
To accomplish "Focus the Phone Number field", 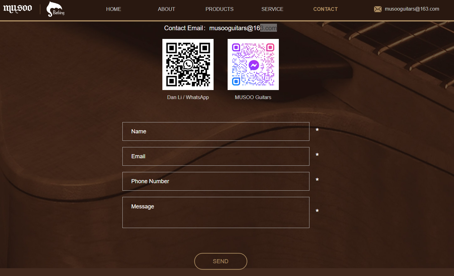I will click(216, 181).
